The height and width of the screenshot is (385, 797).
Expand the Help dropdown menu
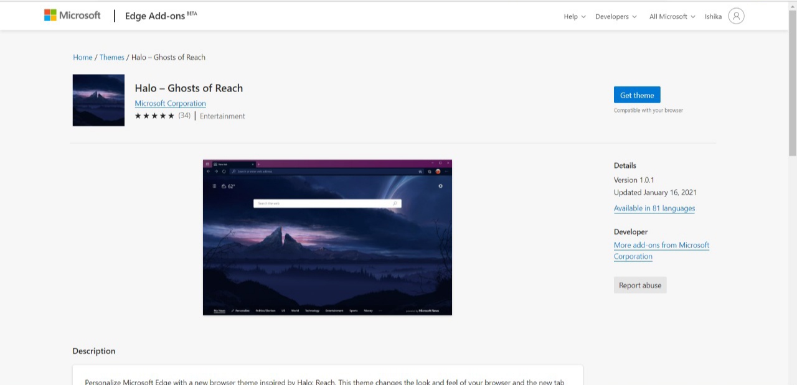point(575,17)
